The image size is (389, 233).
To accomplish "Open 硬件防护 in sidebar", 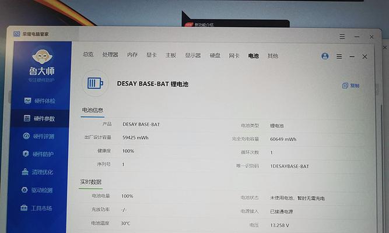I will click(38, 154).
